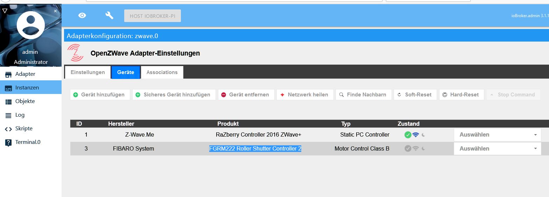Open the Adapter menu item

pyautogui.click(x=31, y=74)
